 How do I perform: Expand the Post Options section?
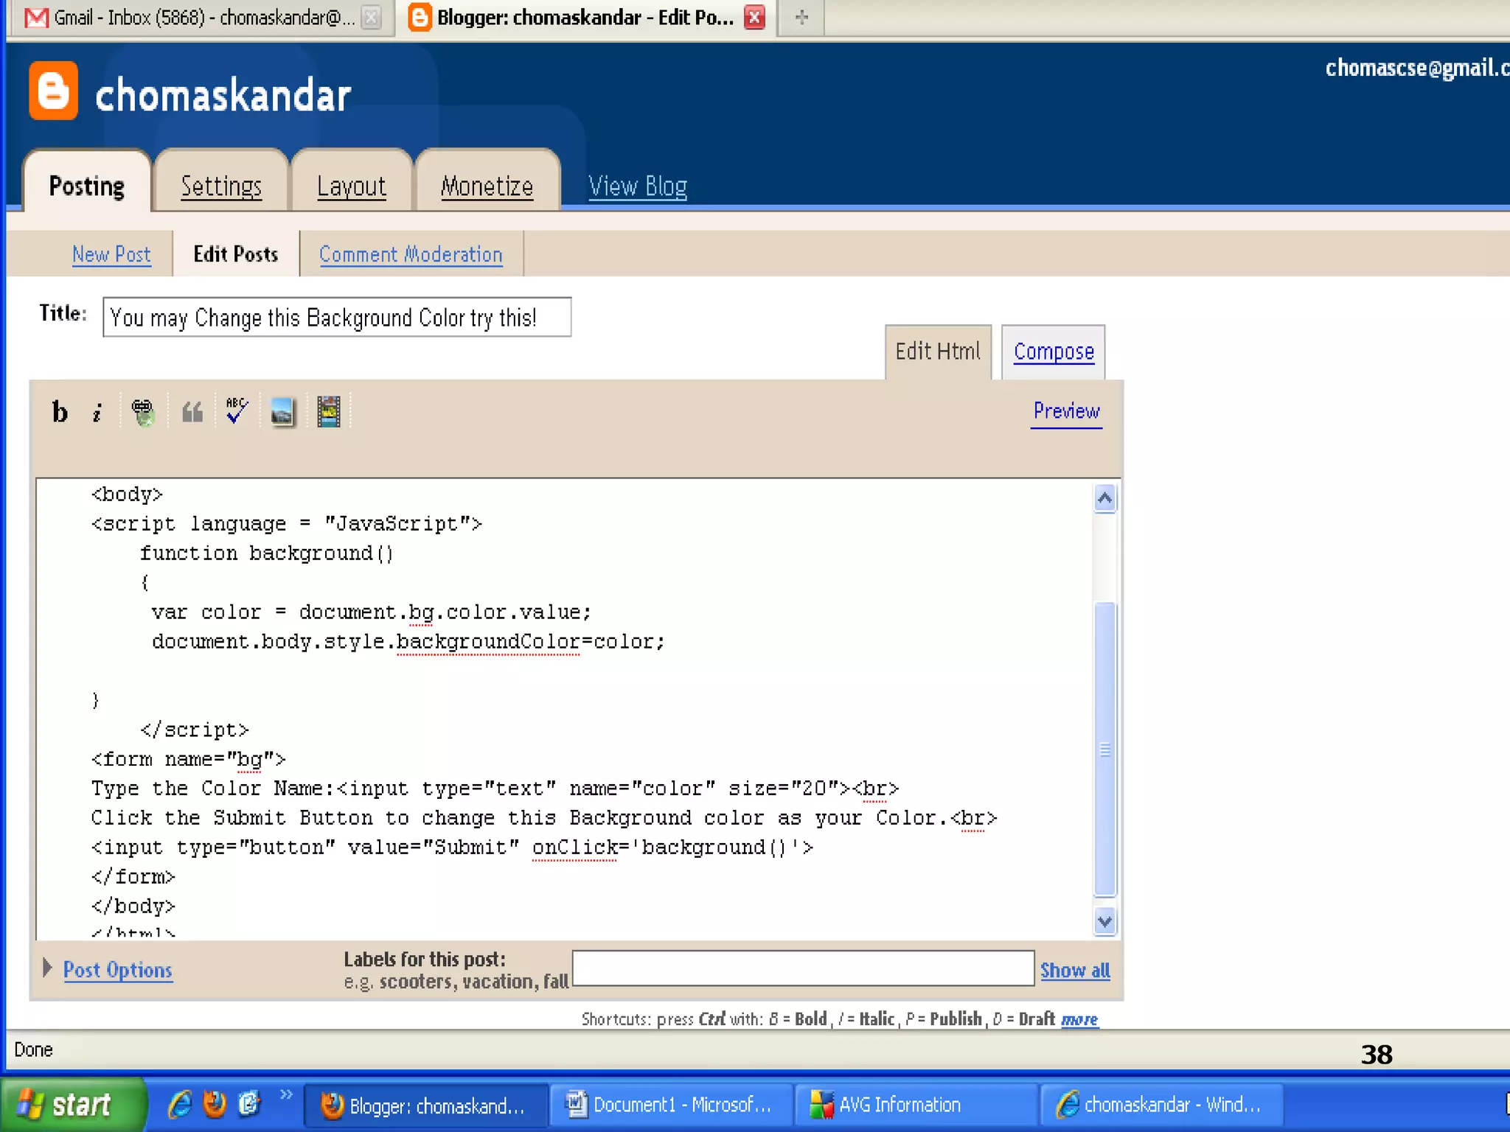(116, 970)
